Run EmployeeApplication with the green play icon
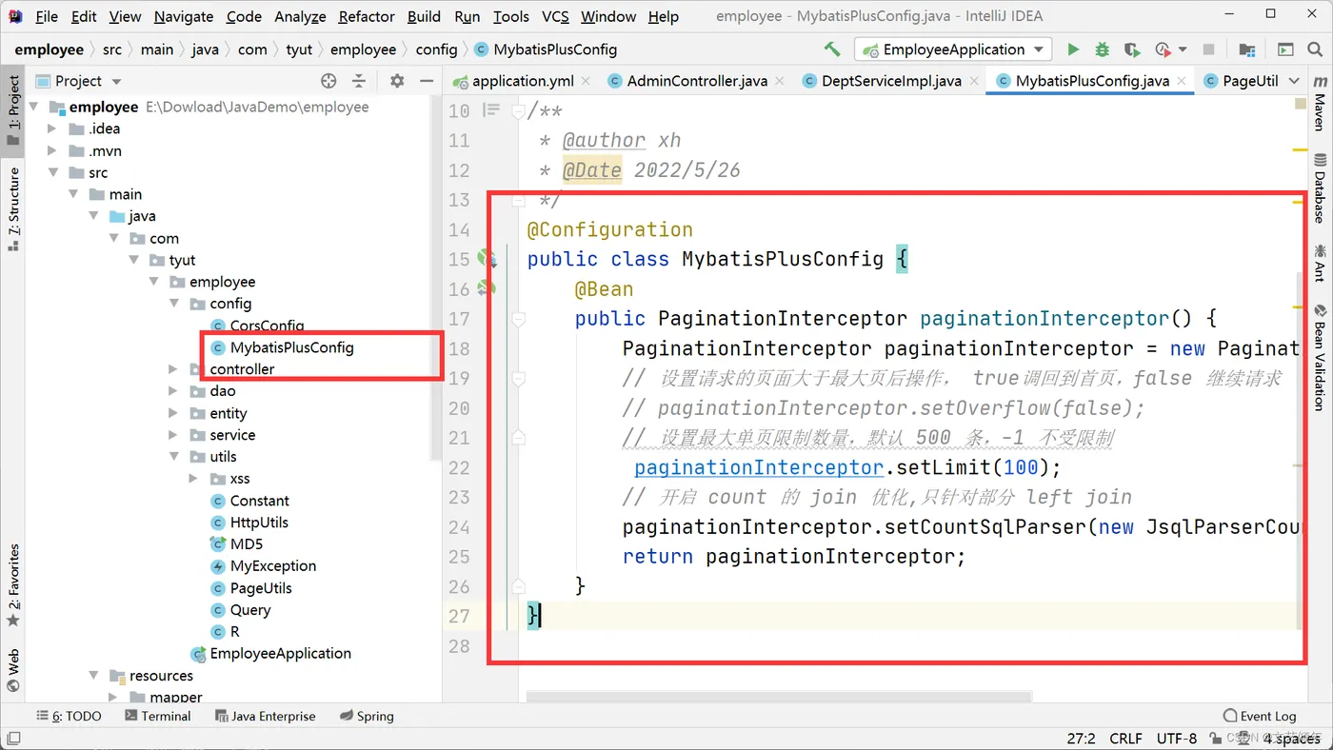 pos(1073,49)
